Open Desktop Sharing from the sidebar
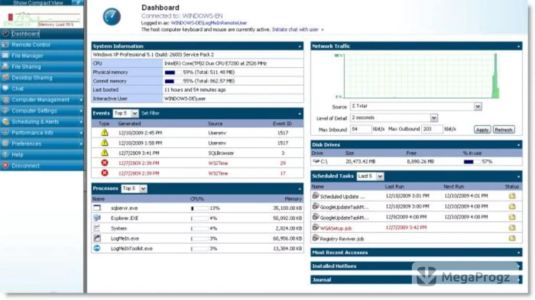The image size is (535, 300). pyautogui.click(x=42, y=78)
